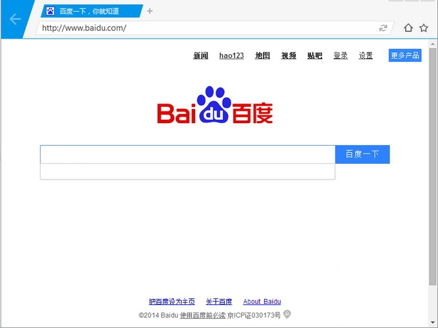Open 使用百度前必读 terms link
The height and width of the screenshot is (328, 438).
tap(202, 315)
